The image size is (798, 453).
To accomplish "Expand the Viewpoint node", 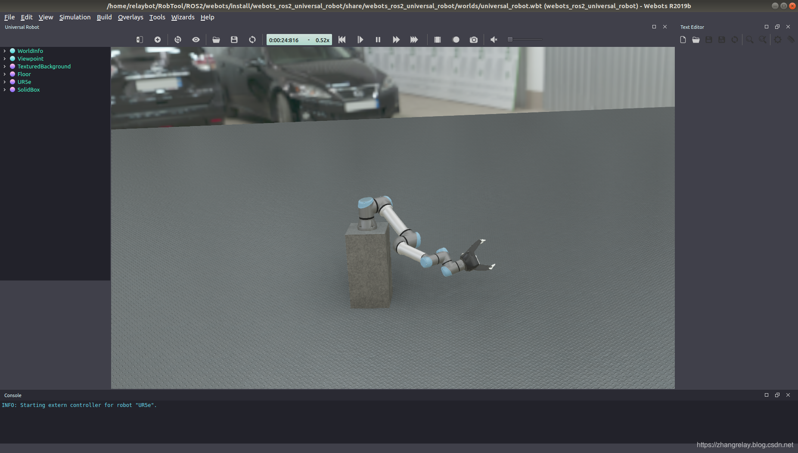I will (x=4, y=59).
